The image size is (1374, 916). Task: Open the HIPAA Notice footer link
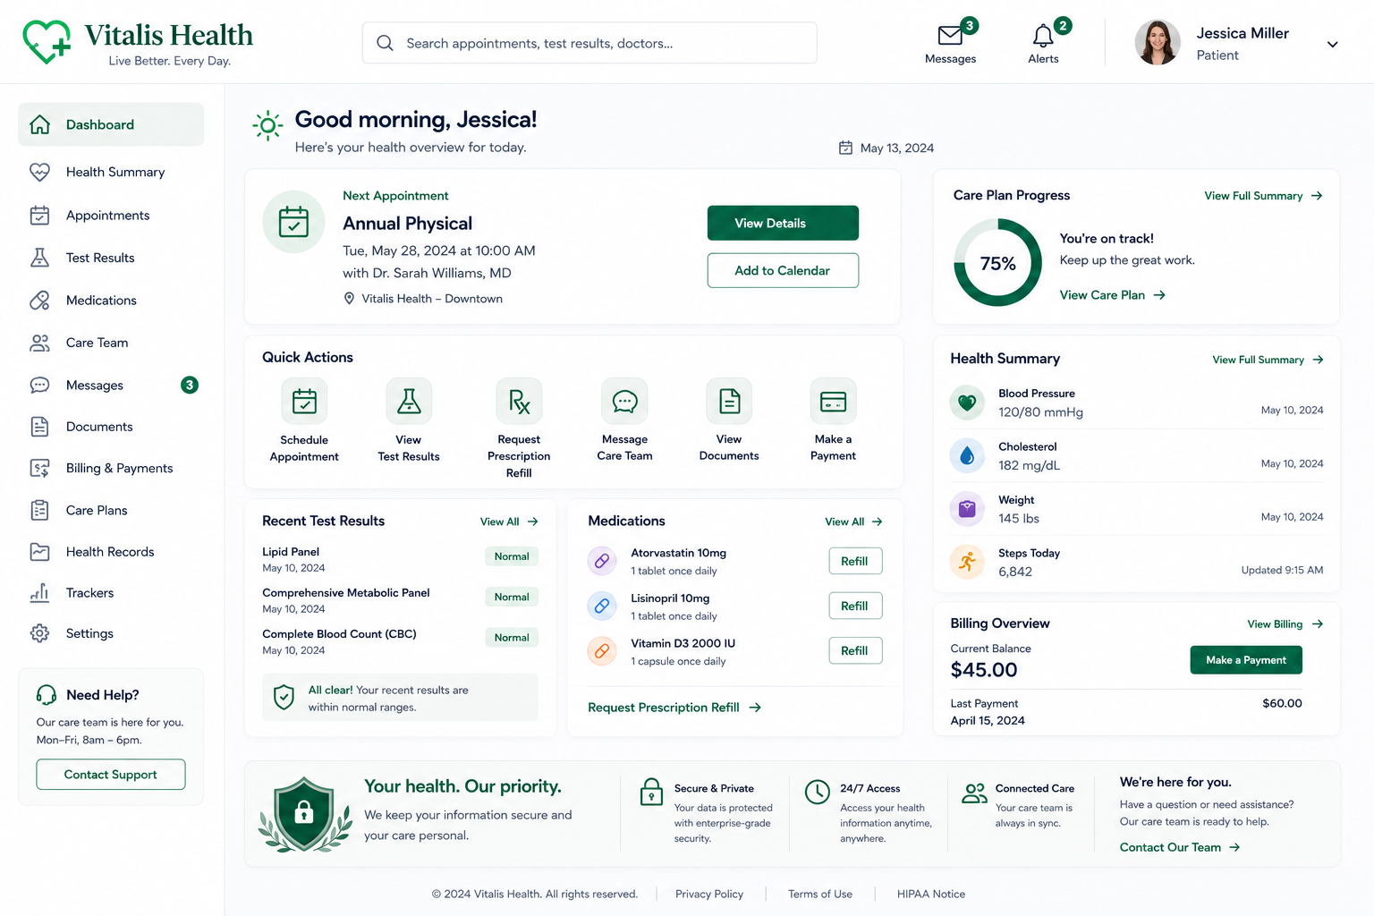tap(931, 894)
